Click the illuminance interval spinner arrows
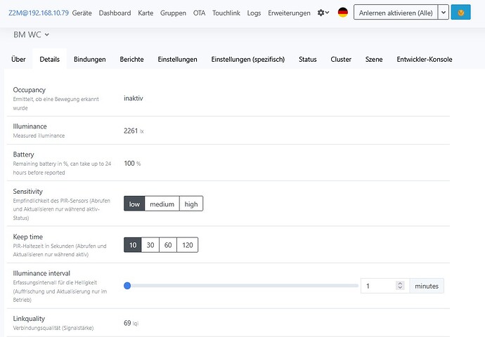The width and height of the screenshot is (485, 337). click(x=400, y=286)
